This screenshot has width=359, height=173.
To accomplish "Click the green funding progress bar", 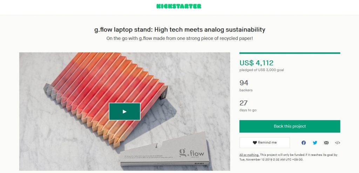I will coord(290,53).
